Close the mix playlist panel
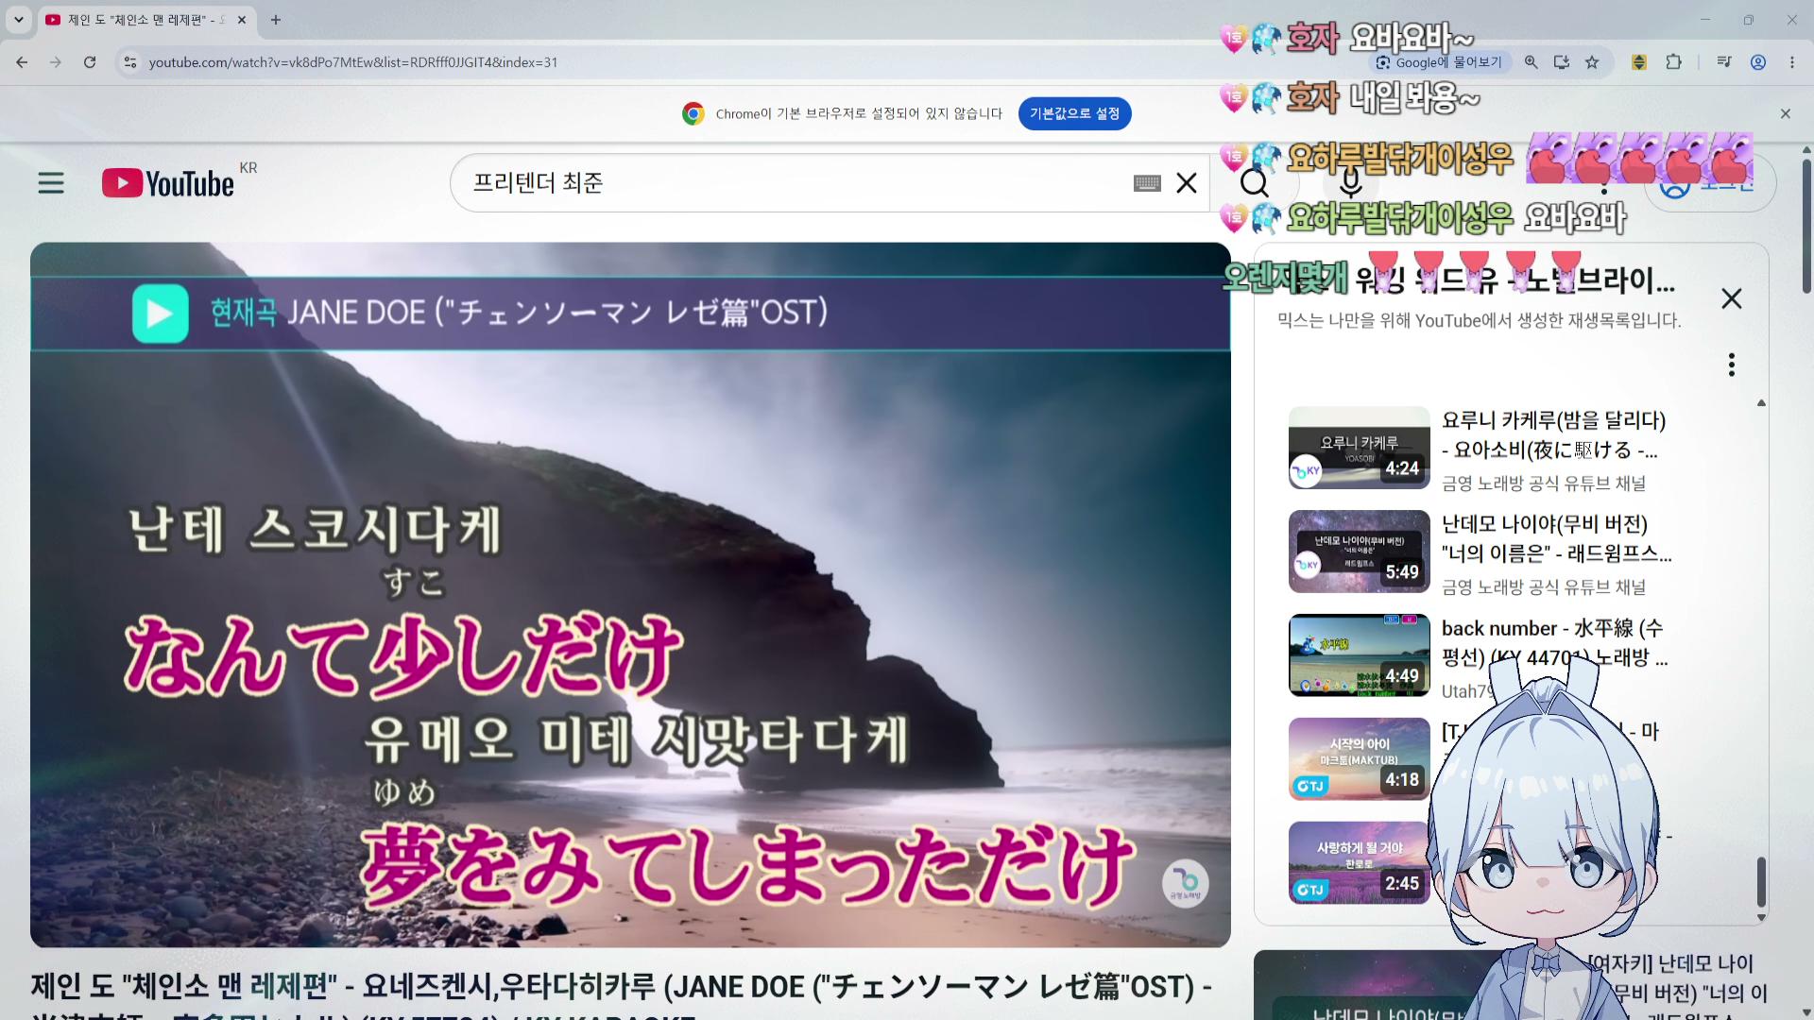This screenshot has height=1020, width=1814. pos(1731,298)
